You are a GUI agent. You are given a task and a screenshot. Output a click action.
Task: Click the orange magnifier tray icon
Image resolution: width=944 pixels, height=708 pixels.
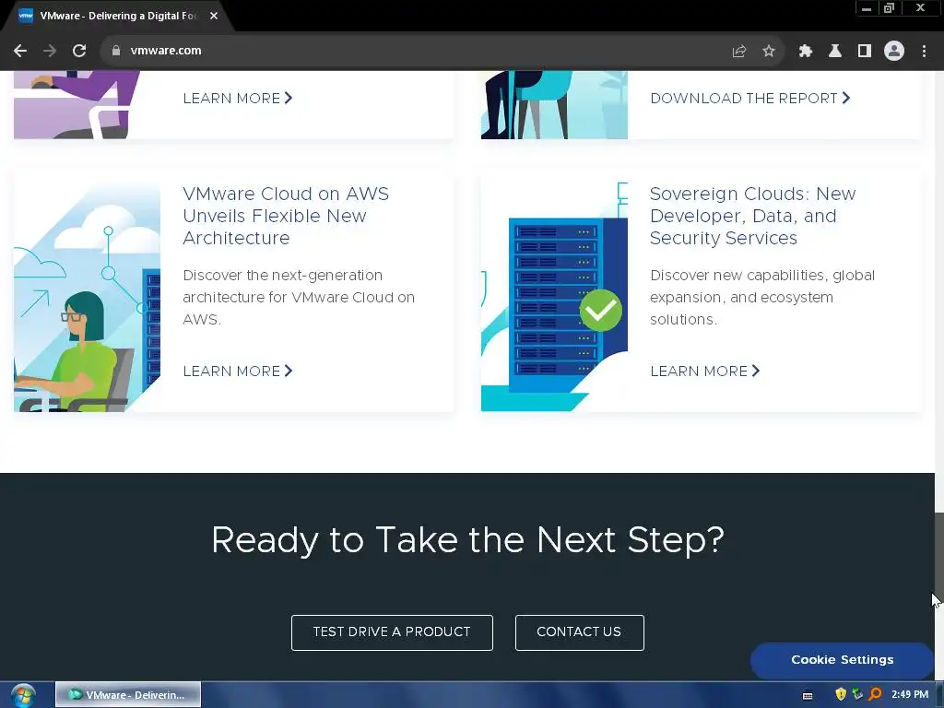875,694
